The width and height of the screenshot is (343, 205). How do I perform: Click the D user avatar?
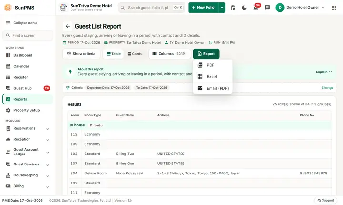(x=280, y=8)
